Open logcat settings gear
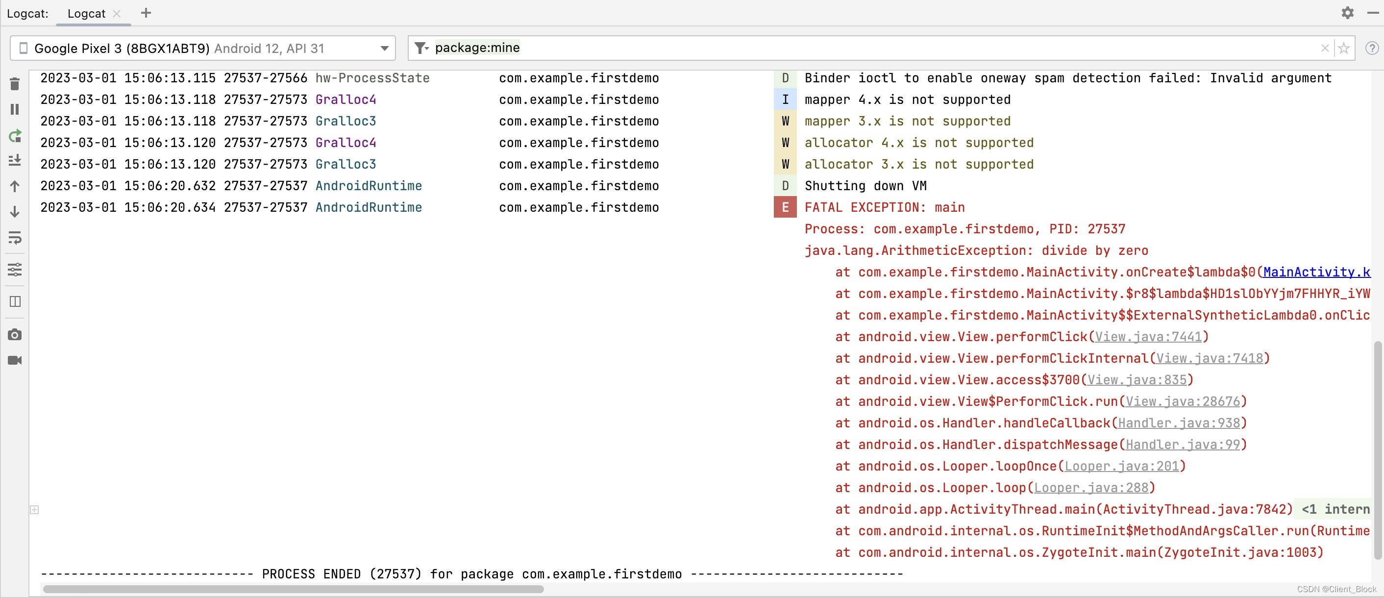The height and width of the screenshot is (598, 1384). (x=1347, y=13)
